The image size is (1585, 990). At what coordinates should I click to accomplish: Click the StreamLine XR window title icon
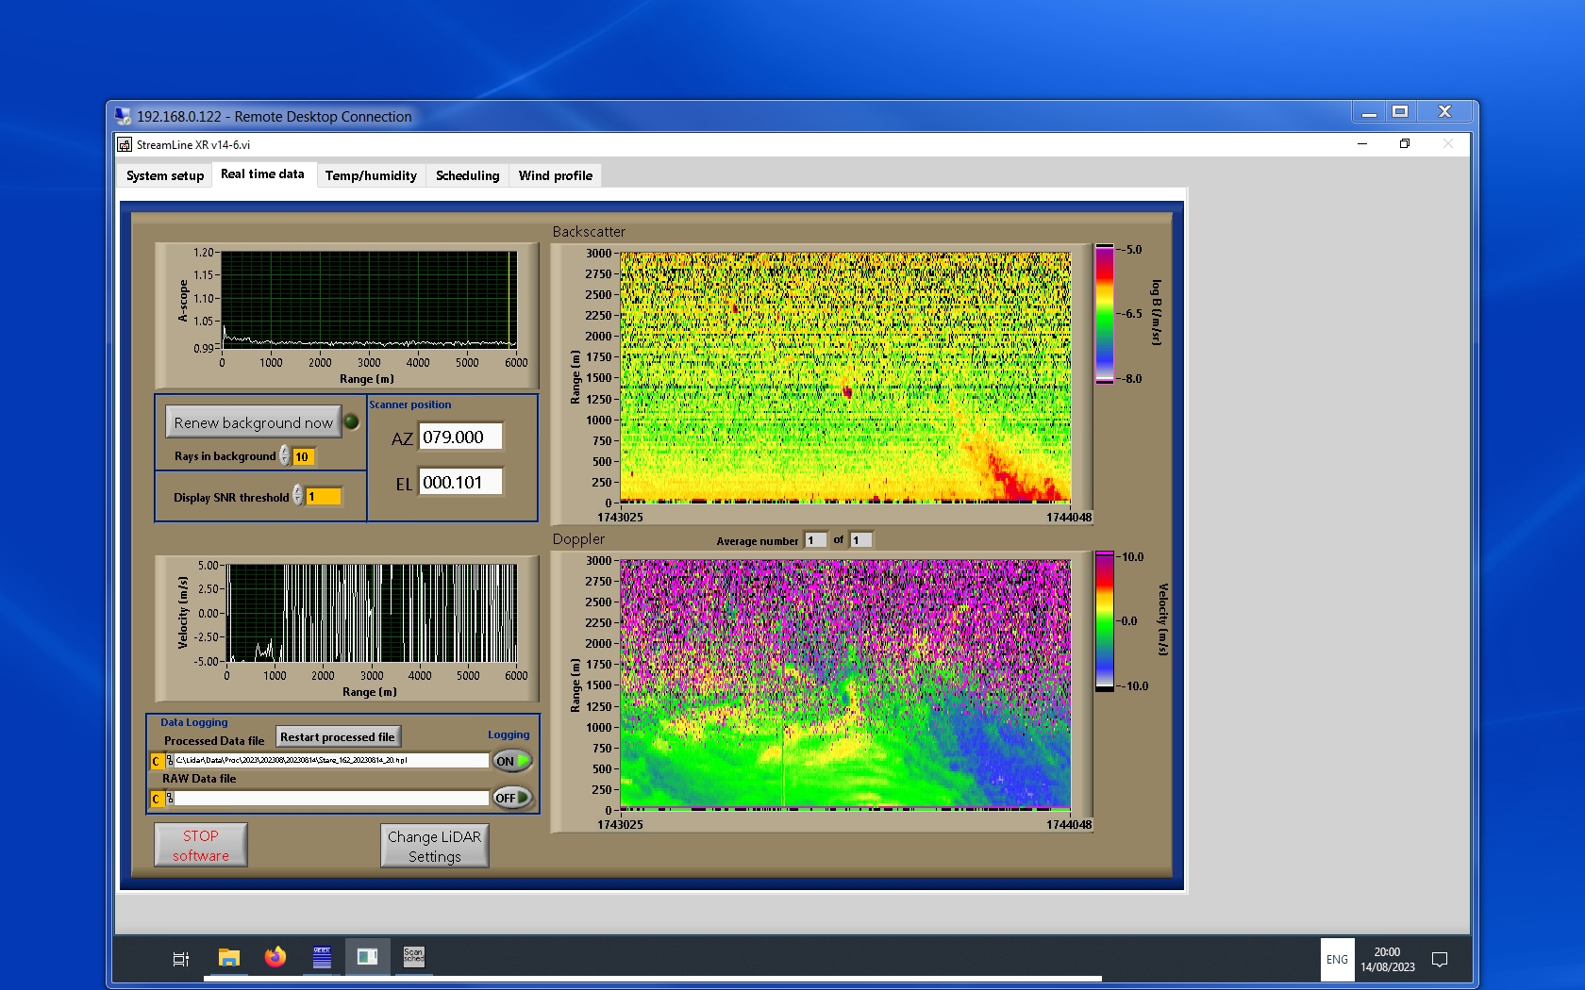[125, 144]
